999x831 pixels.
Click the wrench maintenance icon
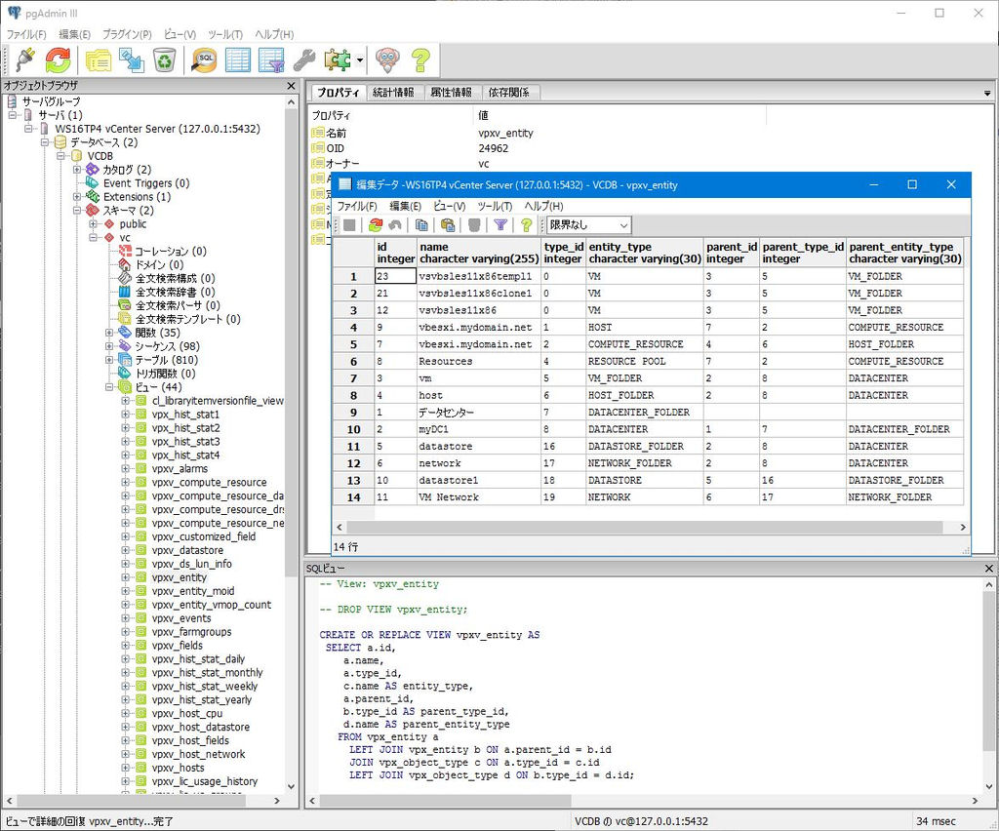pyautogui.click(x=304, y=60)
